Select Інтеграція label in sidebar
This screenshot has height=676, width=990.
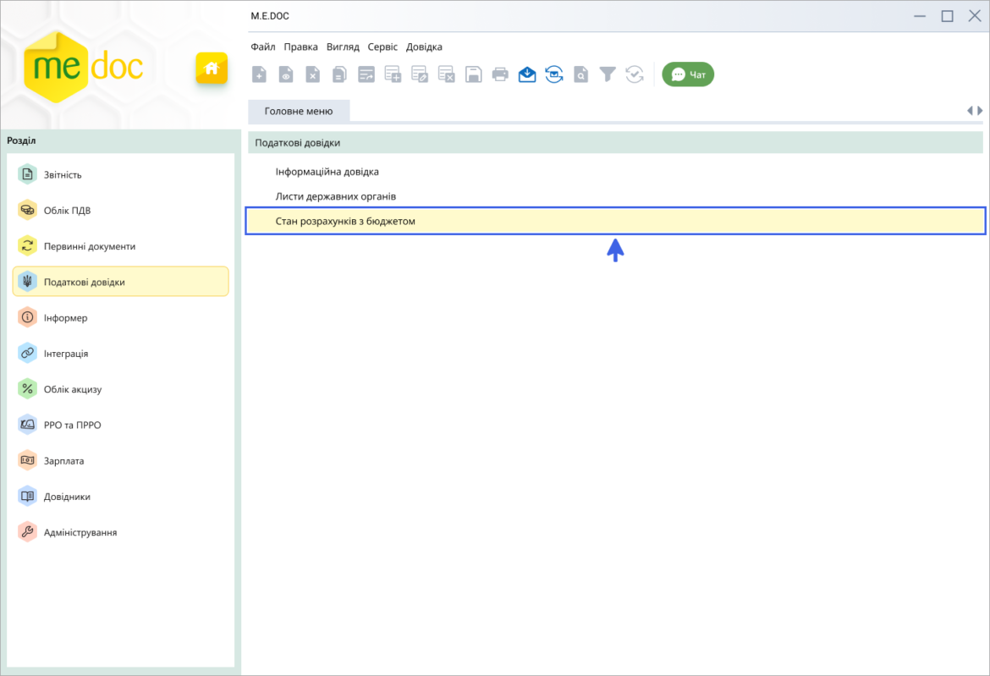tap(66, 354)
